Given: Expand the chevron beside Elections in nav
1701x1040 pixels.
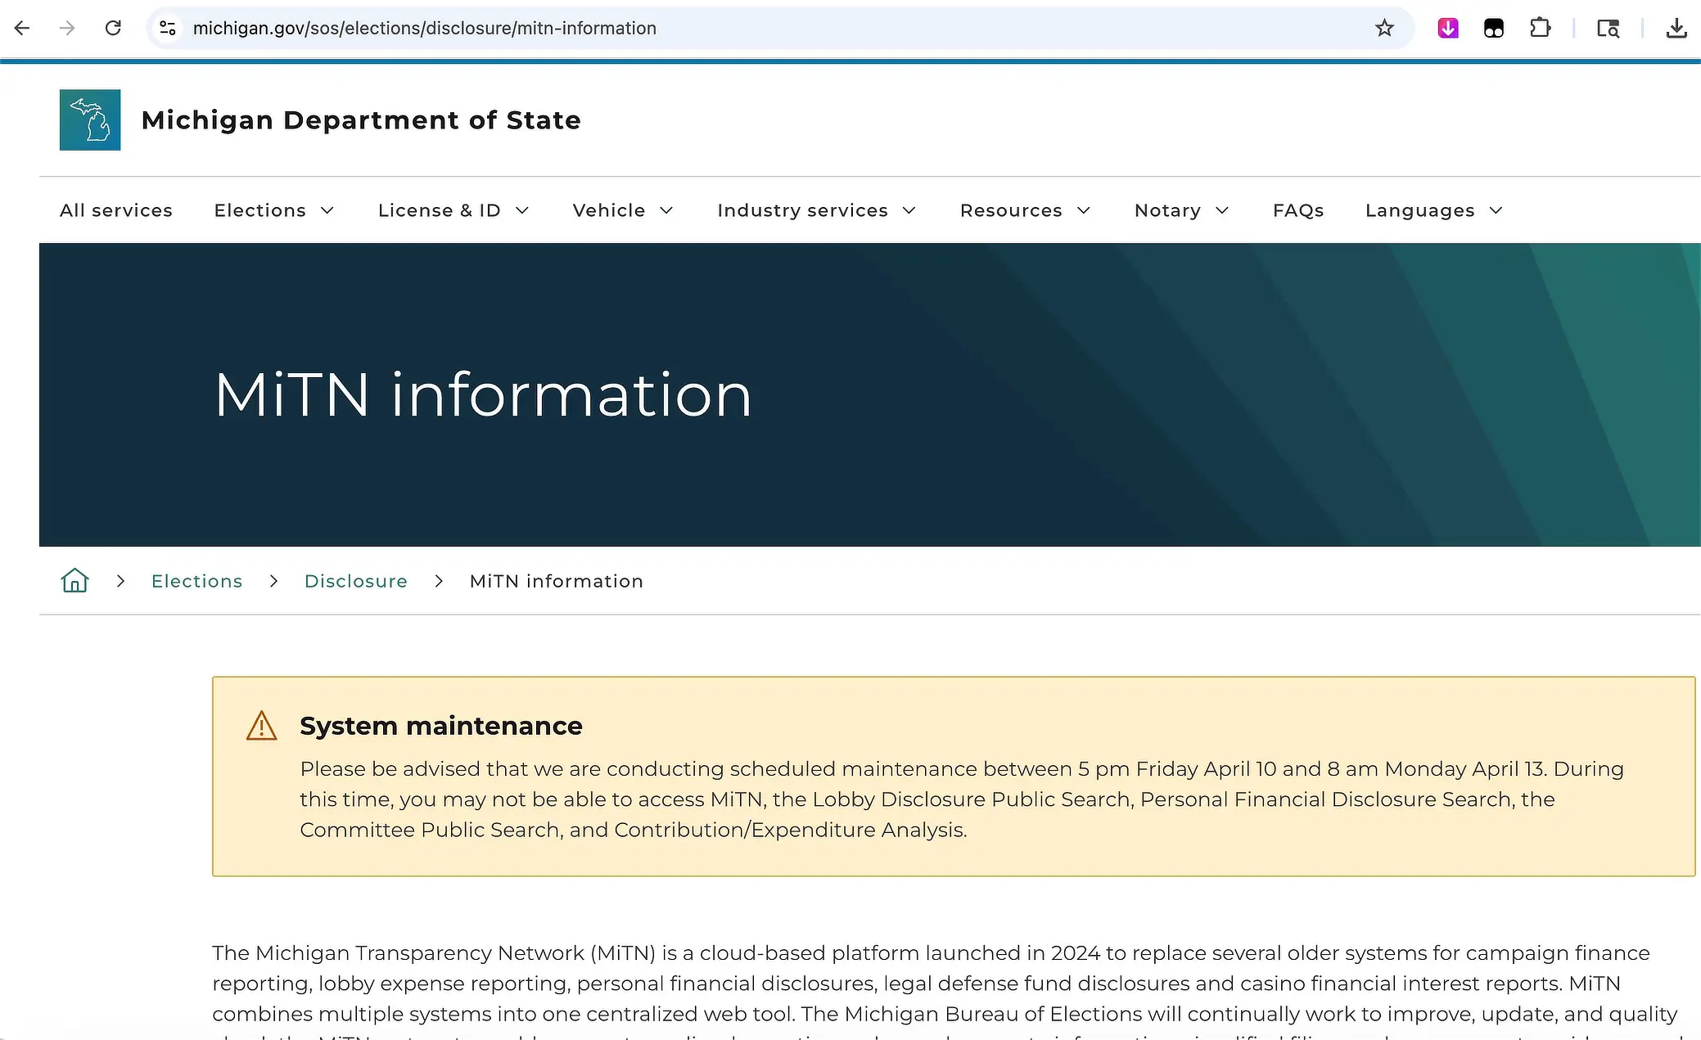Looking at the screenshot, I should tap(327, 210).
